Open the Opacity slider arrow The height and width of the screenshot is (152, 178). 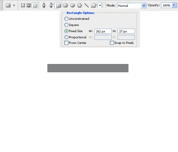click(174, 5)
